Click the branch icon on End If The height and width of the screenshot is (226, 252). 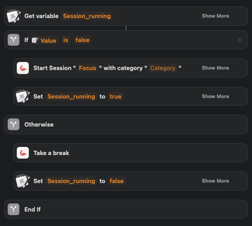pyautogui.click(x=14, y=209)
